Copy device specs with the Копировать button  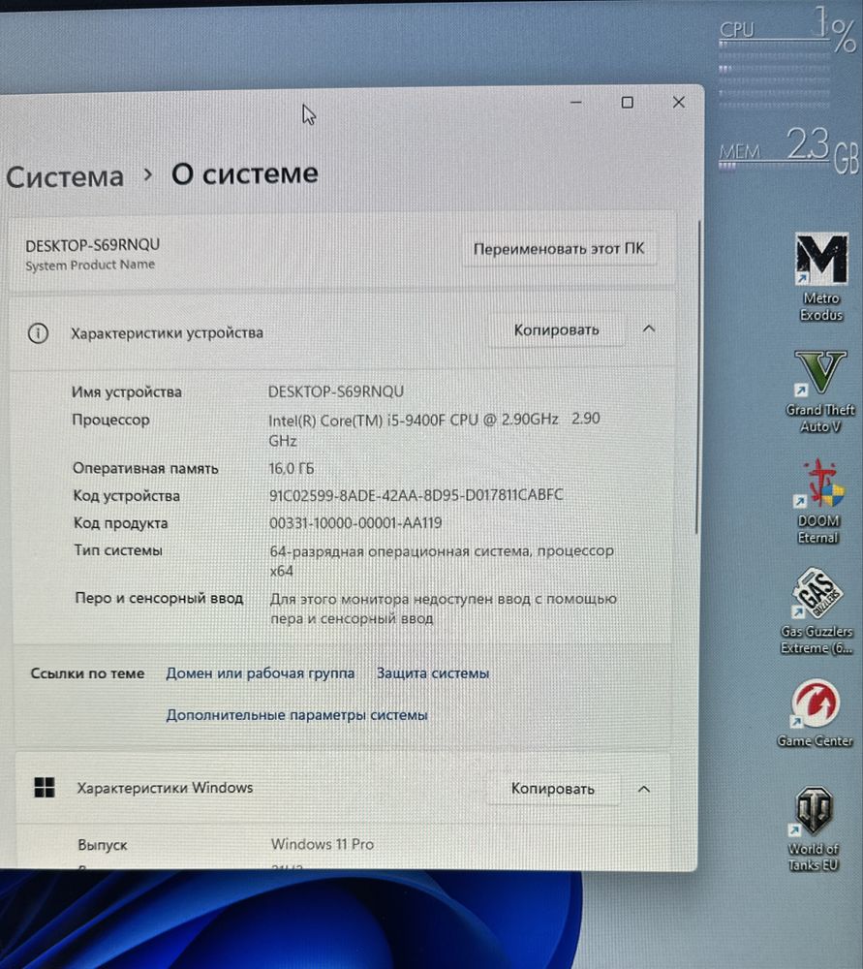point(556,330)
